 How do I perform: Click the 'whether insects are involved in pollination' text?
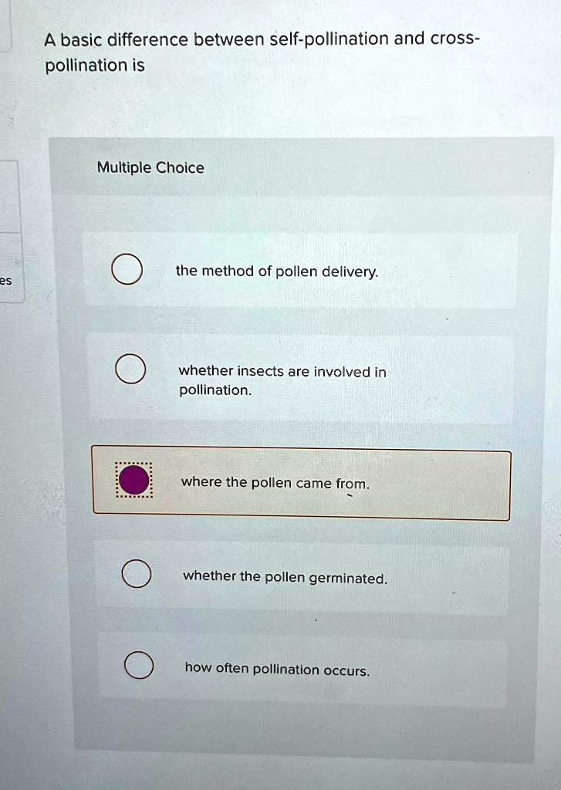[282, 380]
